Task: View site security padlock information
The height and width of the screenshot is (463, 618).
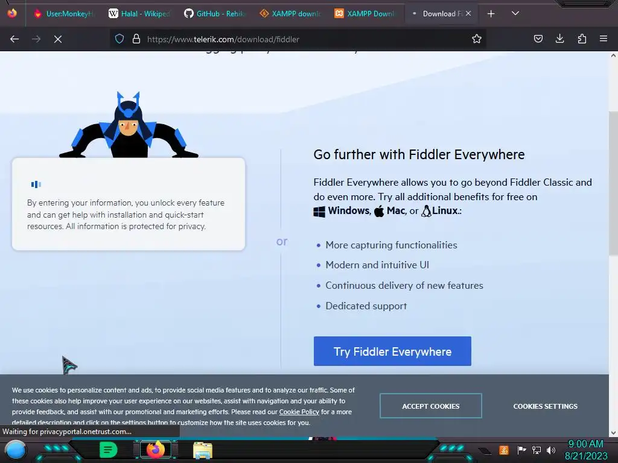Action: [136, 39]
